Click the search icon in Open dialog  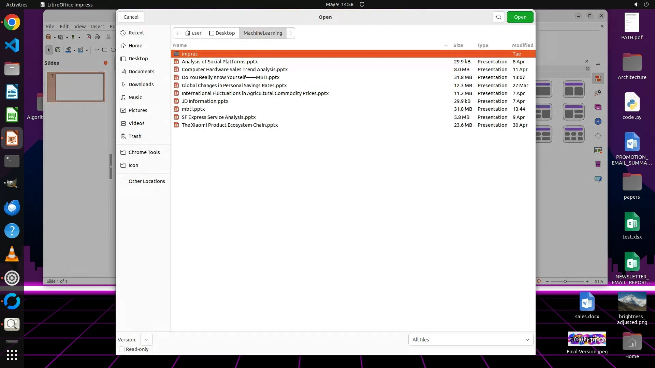pos(498,17)
